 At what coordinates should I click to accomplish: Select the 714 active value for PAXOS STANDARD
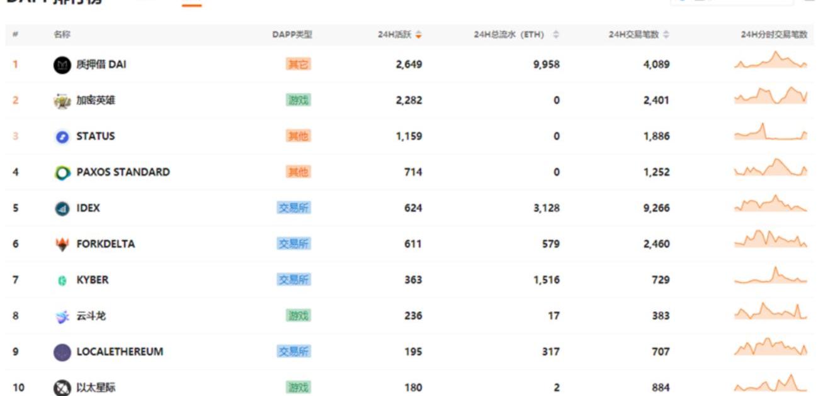click(413, 172)
